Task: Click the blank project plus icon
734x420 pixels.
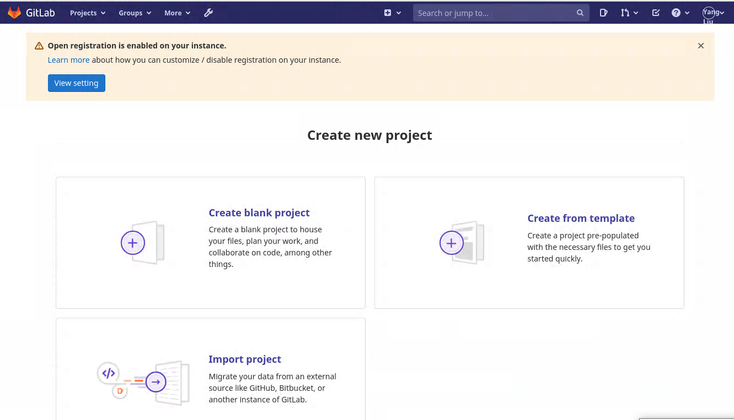Action: (x=133, y=242)
